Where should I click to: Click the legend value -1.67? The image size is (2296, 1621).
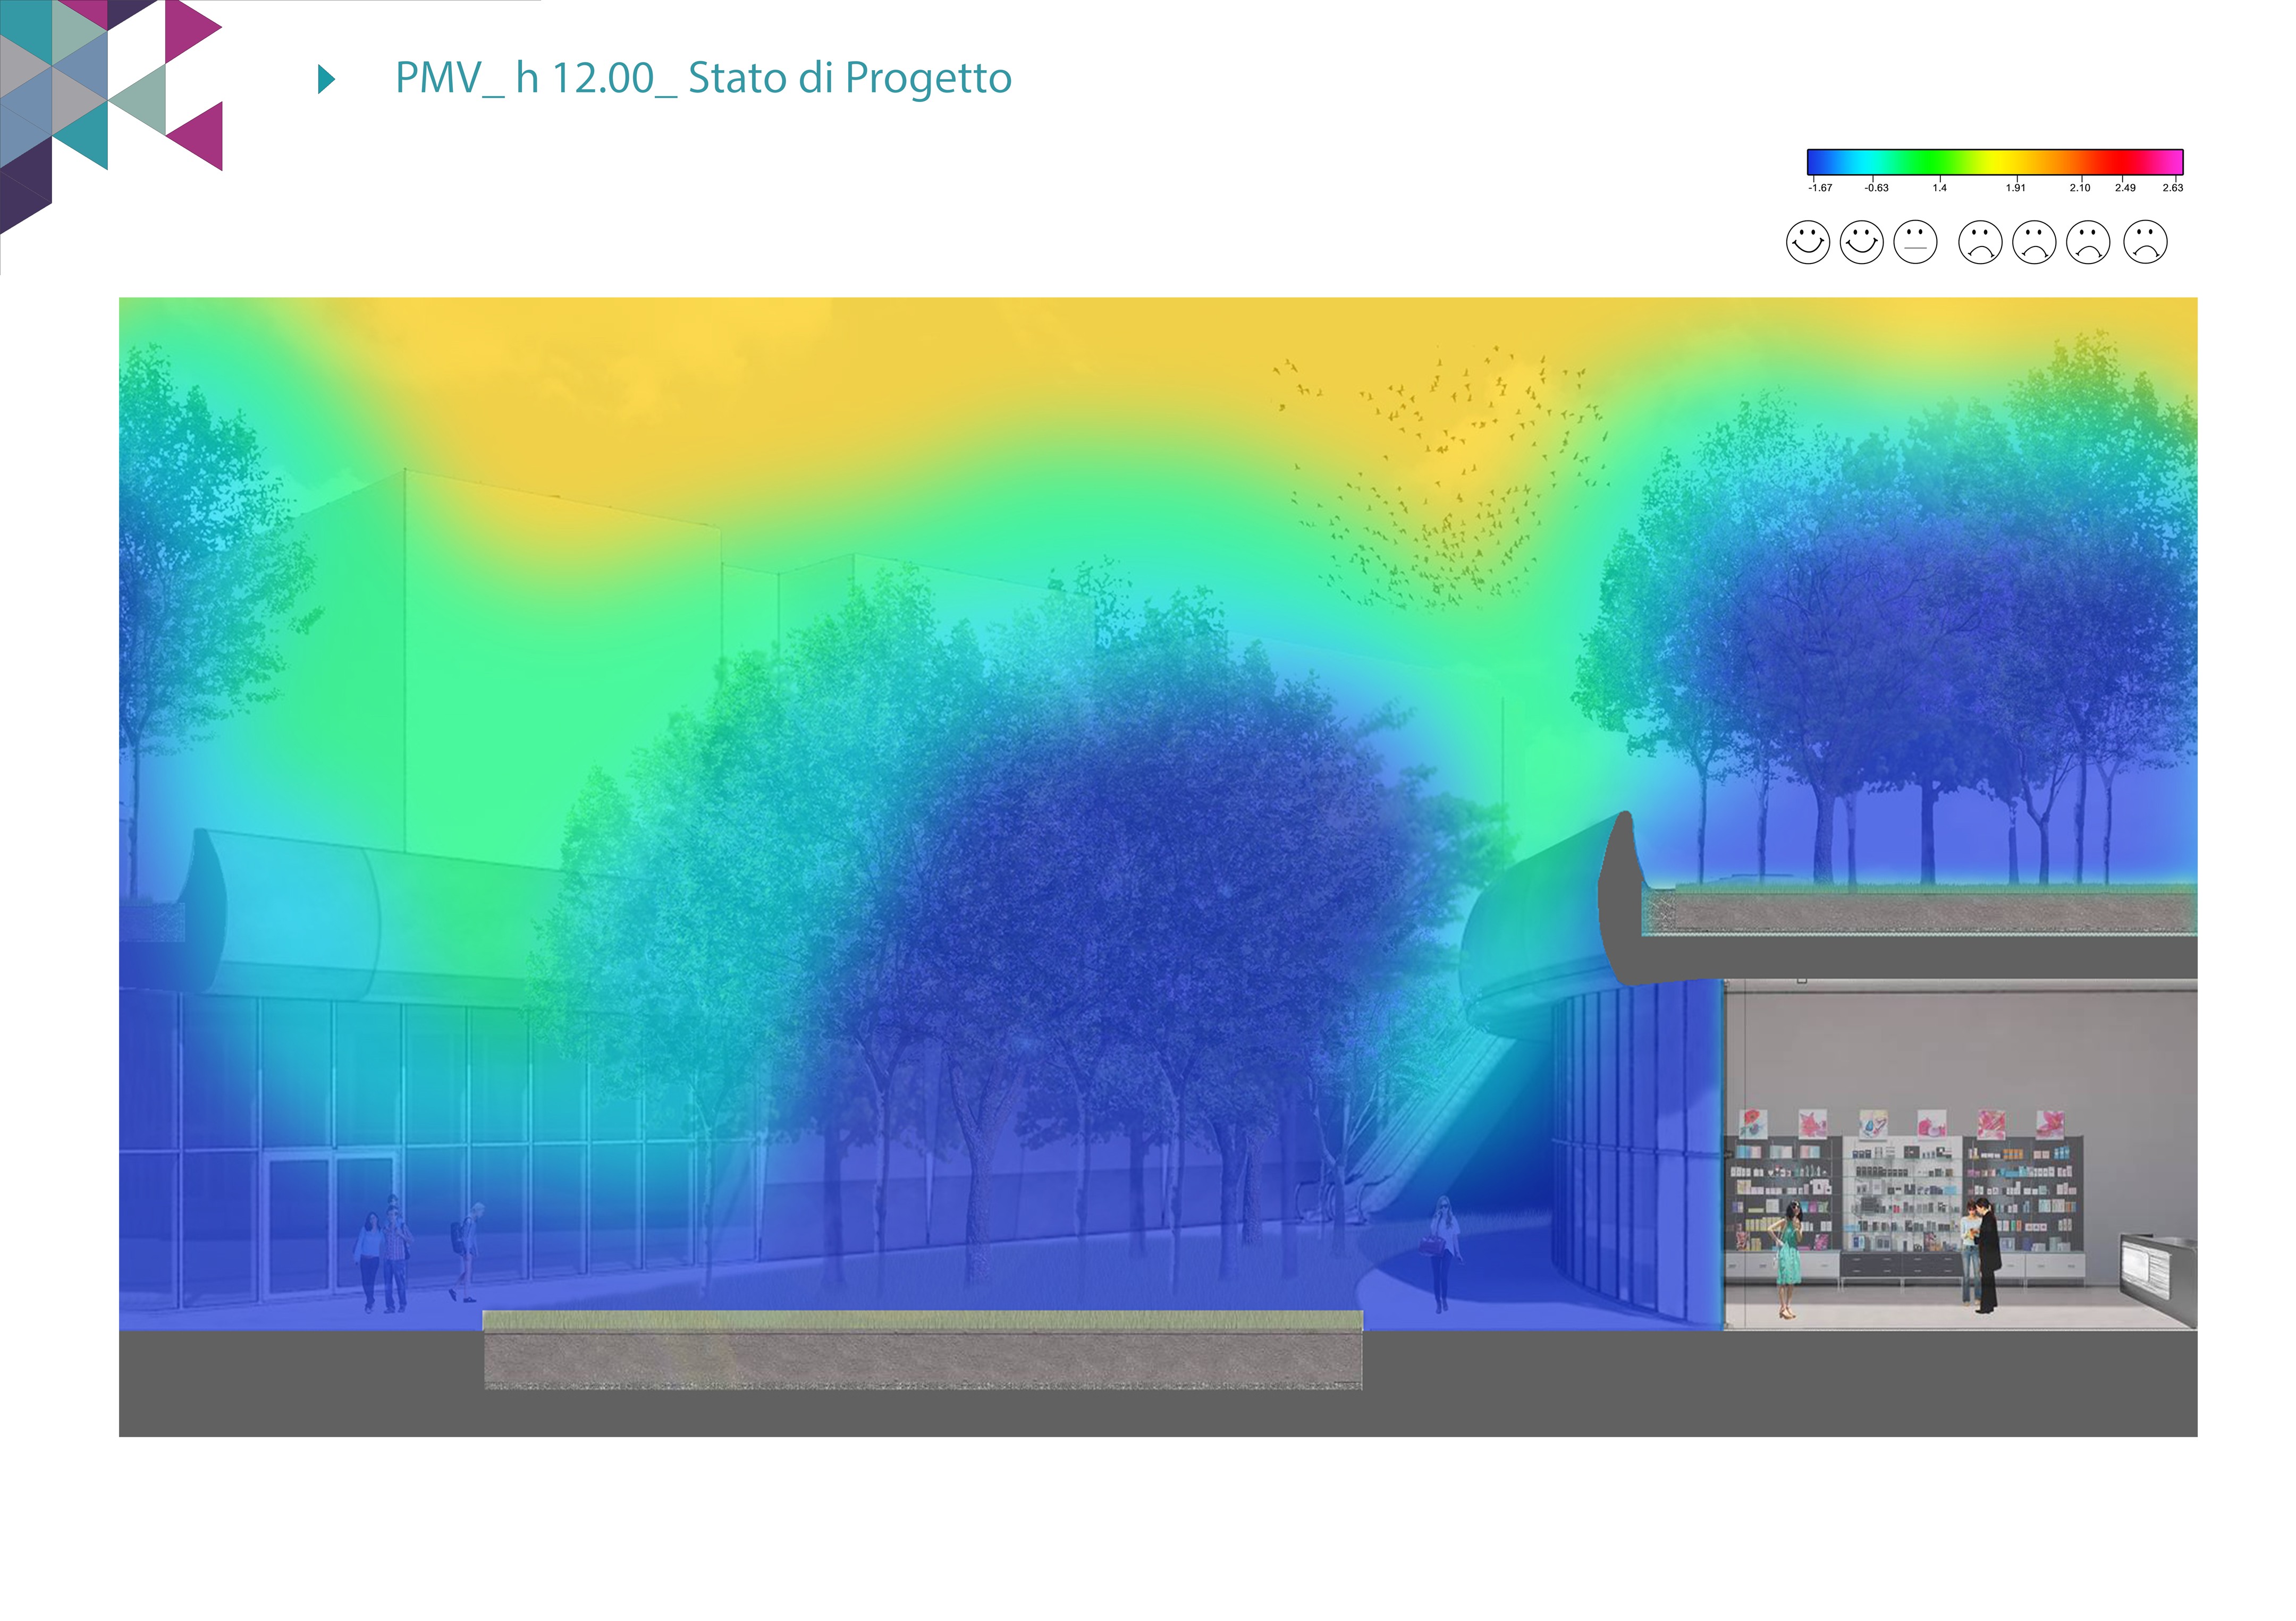point(1820,188)
